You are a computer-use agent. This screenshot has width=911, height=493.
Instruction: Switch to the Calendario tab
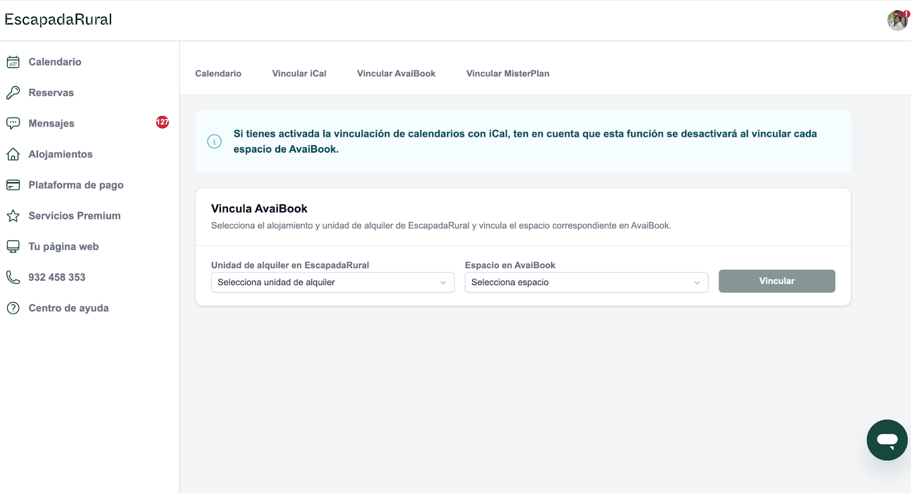pyautogui.click(x=218, y=73)
